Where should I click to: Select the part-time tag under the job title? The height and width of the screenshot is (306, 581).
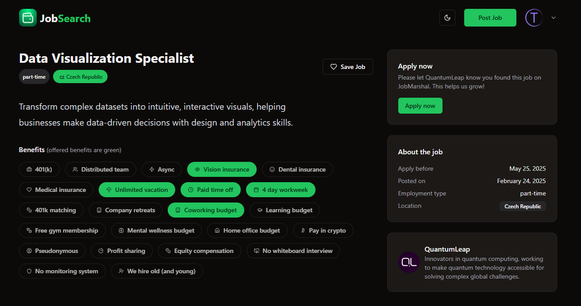coord(34,76)
